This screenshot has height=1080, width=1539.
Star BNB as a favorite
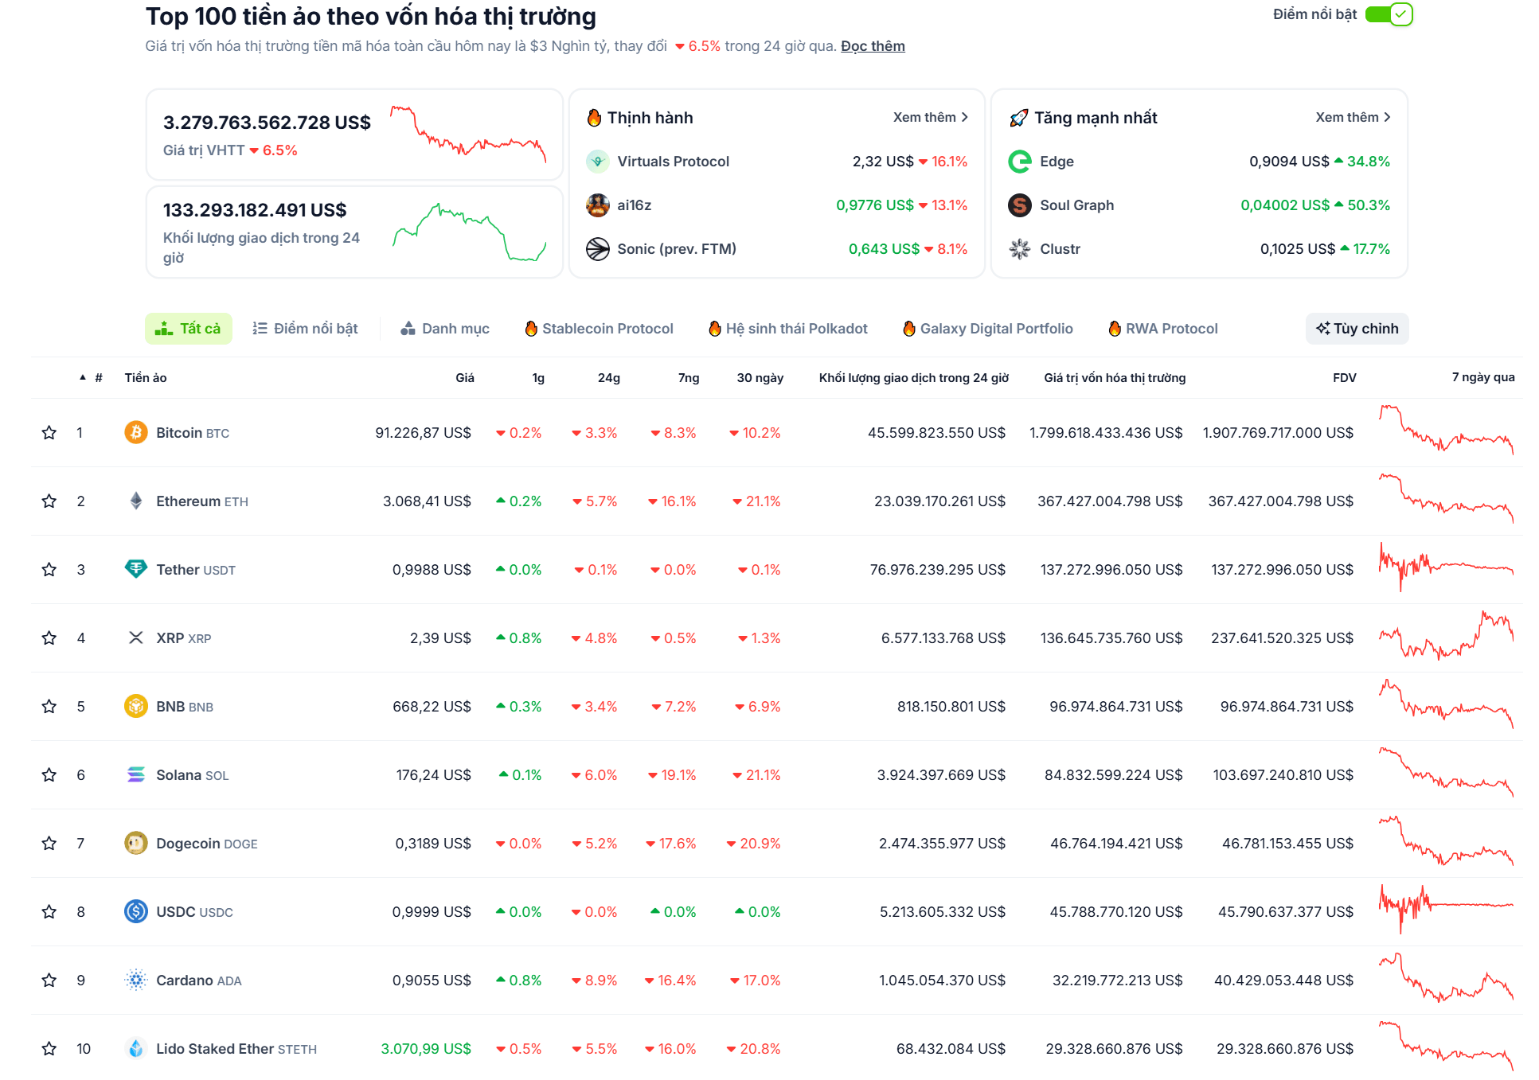click(49, 706)
